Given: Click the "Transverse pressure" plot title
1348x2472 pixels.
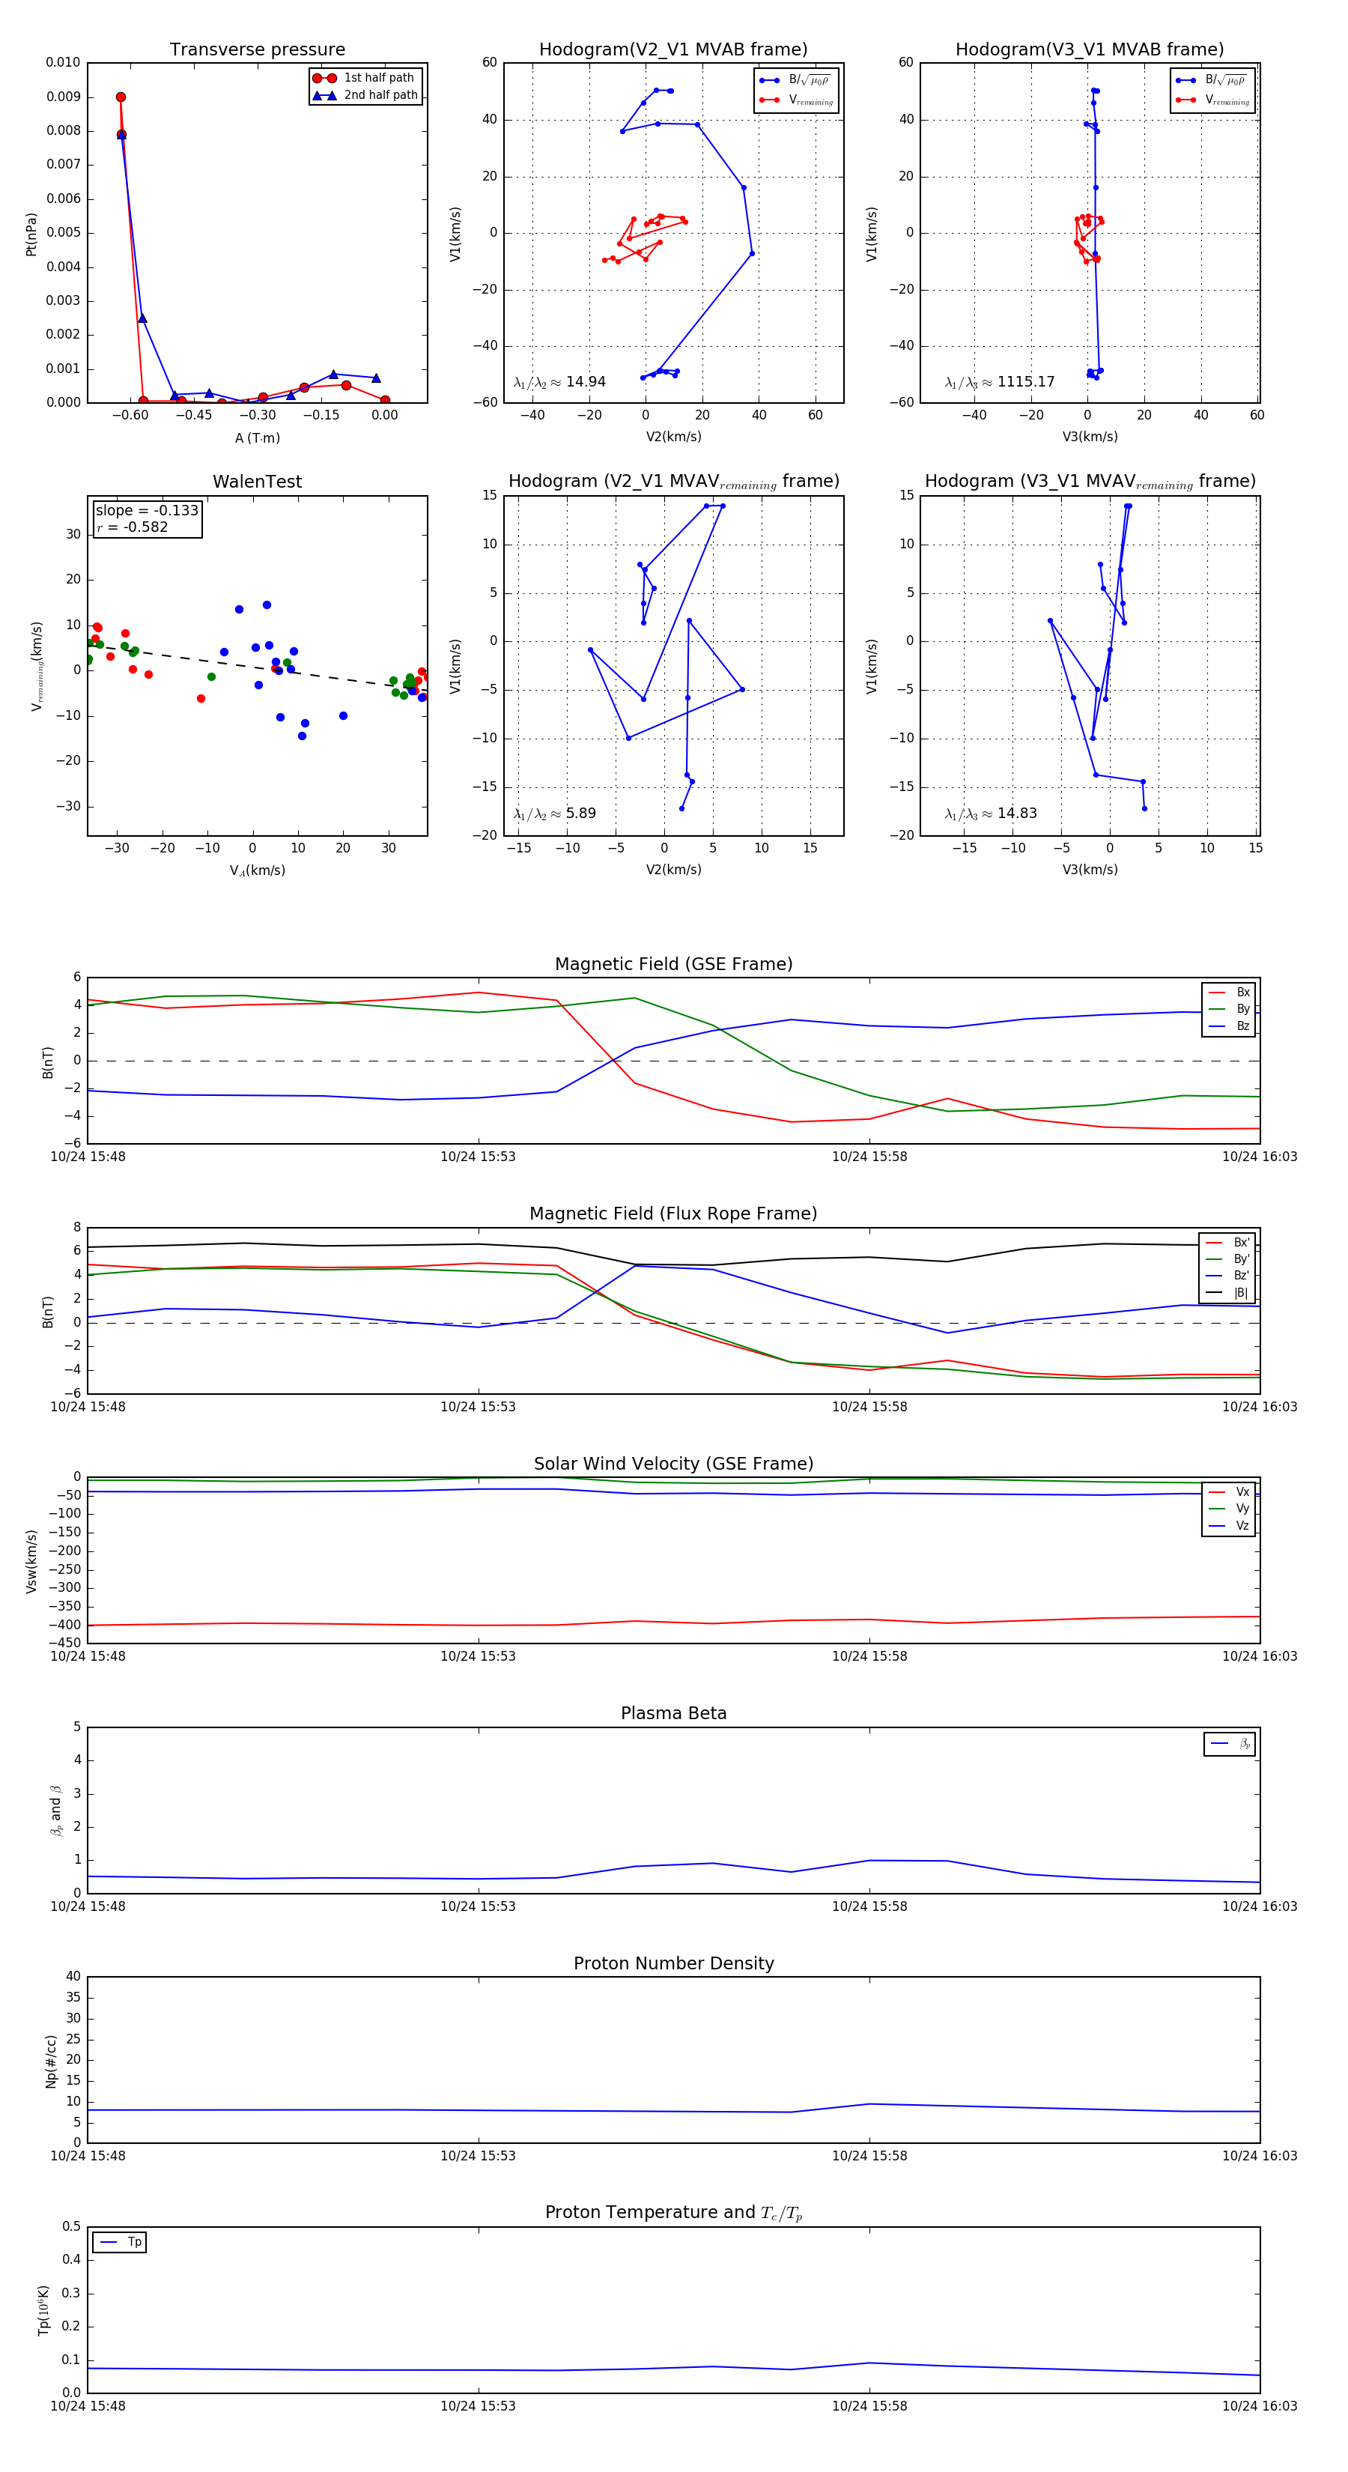Looking at the screenshot, I should point(257,50).
